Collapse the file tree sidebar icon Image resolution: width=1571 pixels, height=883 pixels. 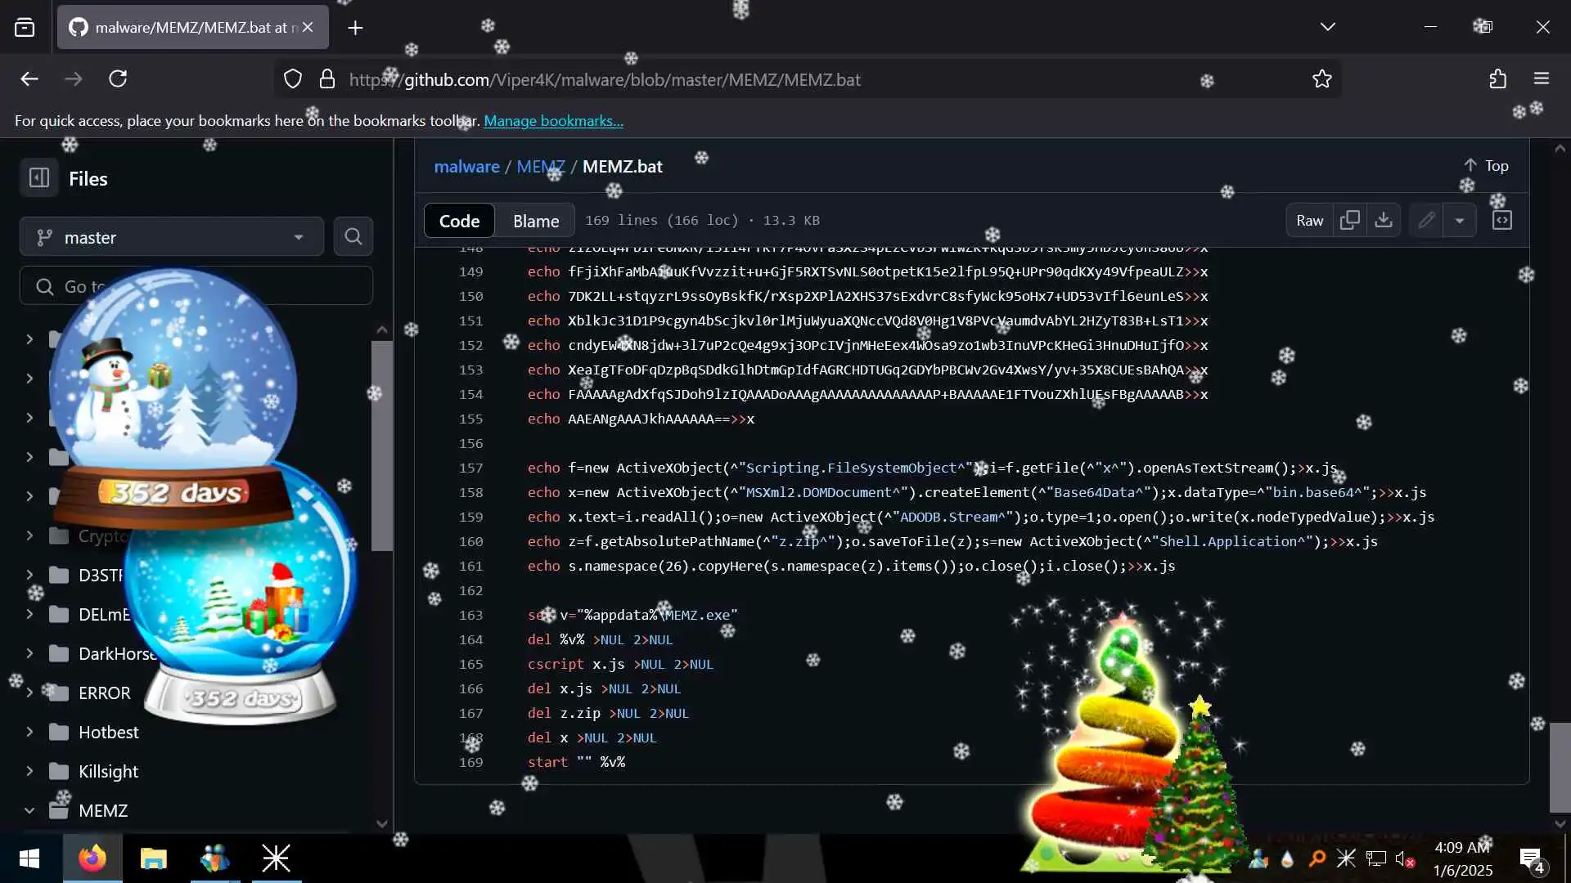click(38, 178)
